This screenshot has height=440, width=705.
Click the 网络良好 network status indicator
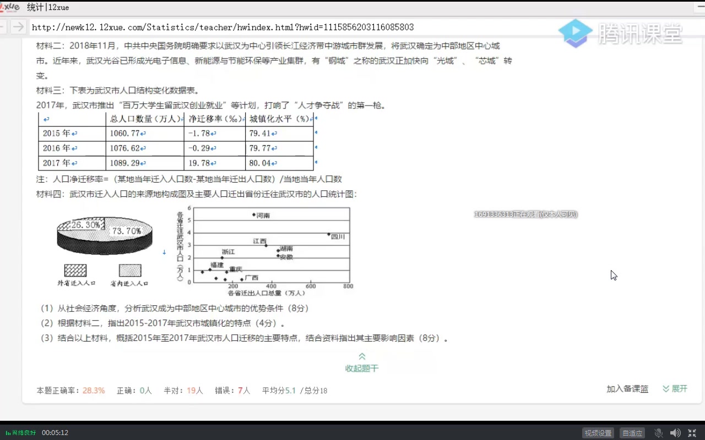(21, 433)
